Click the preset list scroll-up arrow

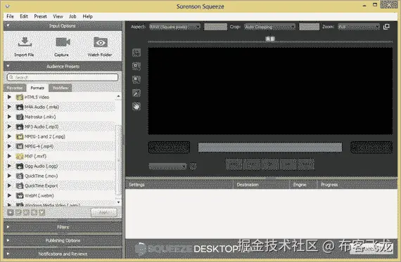(118, 96)
